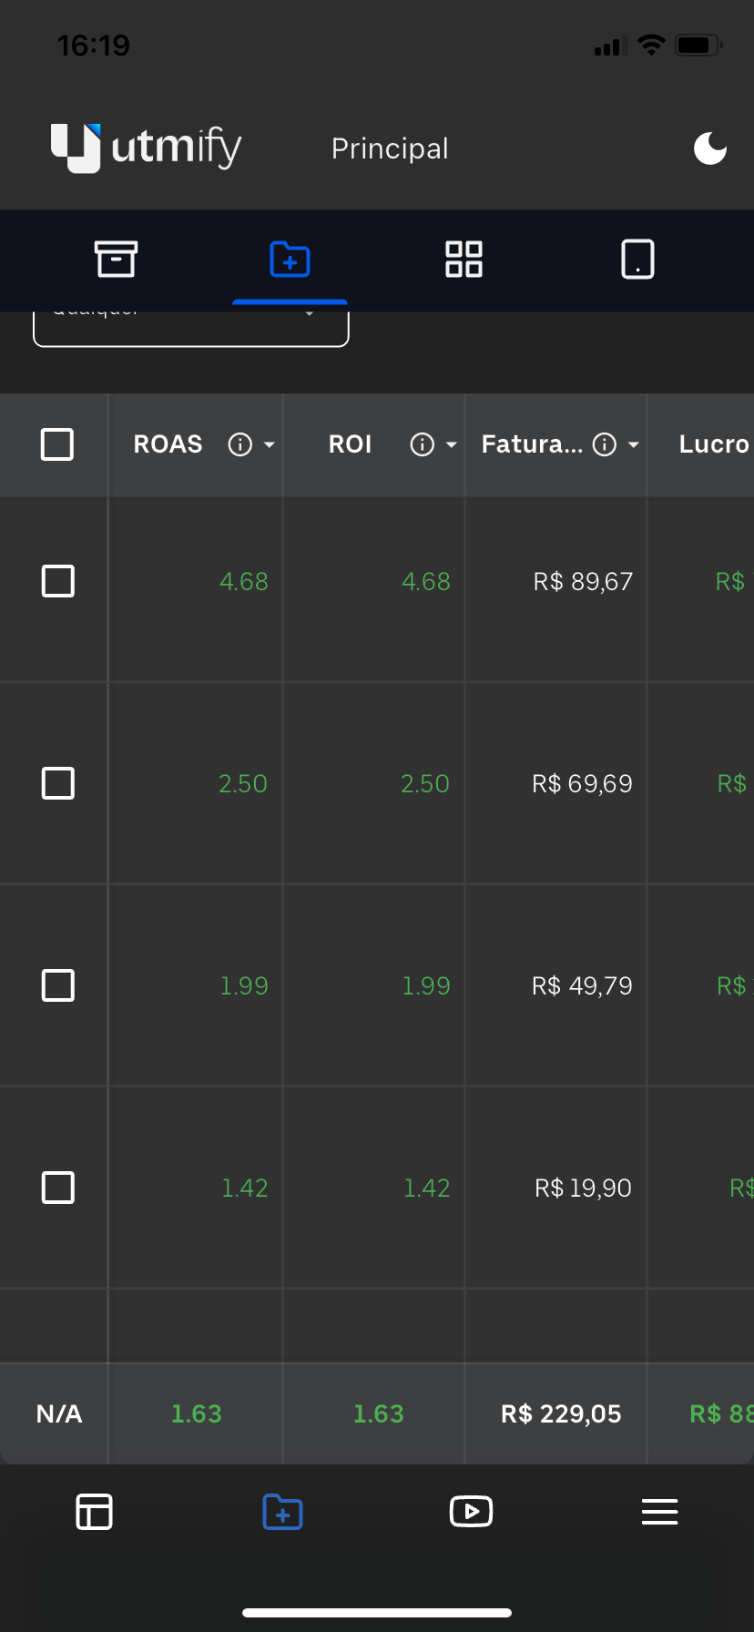Open the hamburger menu in bottom bar

coord(659,1512)
